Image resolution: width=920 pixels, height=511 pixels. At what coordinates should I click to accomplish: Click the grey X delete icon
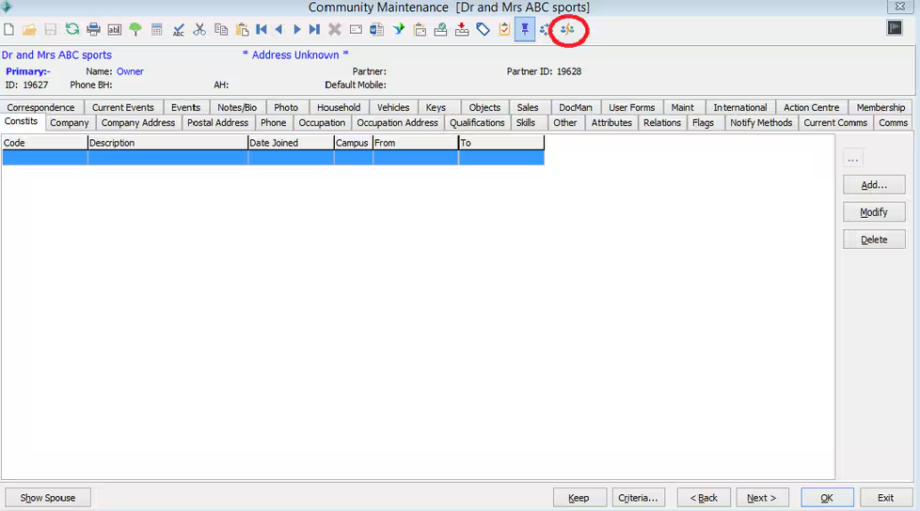tap(335, 29)
